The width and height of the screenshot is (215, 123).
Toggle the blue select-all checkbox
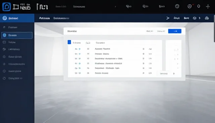(x=69, y=42)
